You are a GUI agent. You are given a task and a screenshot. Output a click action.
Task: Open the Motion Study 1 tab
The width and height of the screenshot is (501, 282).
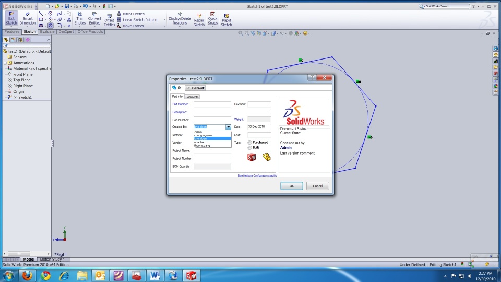[52, 260]
